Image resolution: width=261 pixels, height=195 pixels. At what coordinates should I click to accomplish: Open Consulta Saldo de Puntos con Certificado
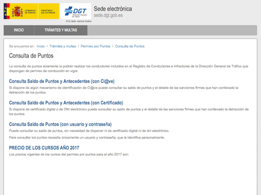coord(66,103)
